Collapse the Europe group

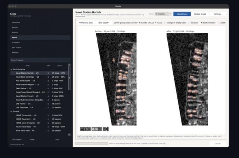pos(11,112)
